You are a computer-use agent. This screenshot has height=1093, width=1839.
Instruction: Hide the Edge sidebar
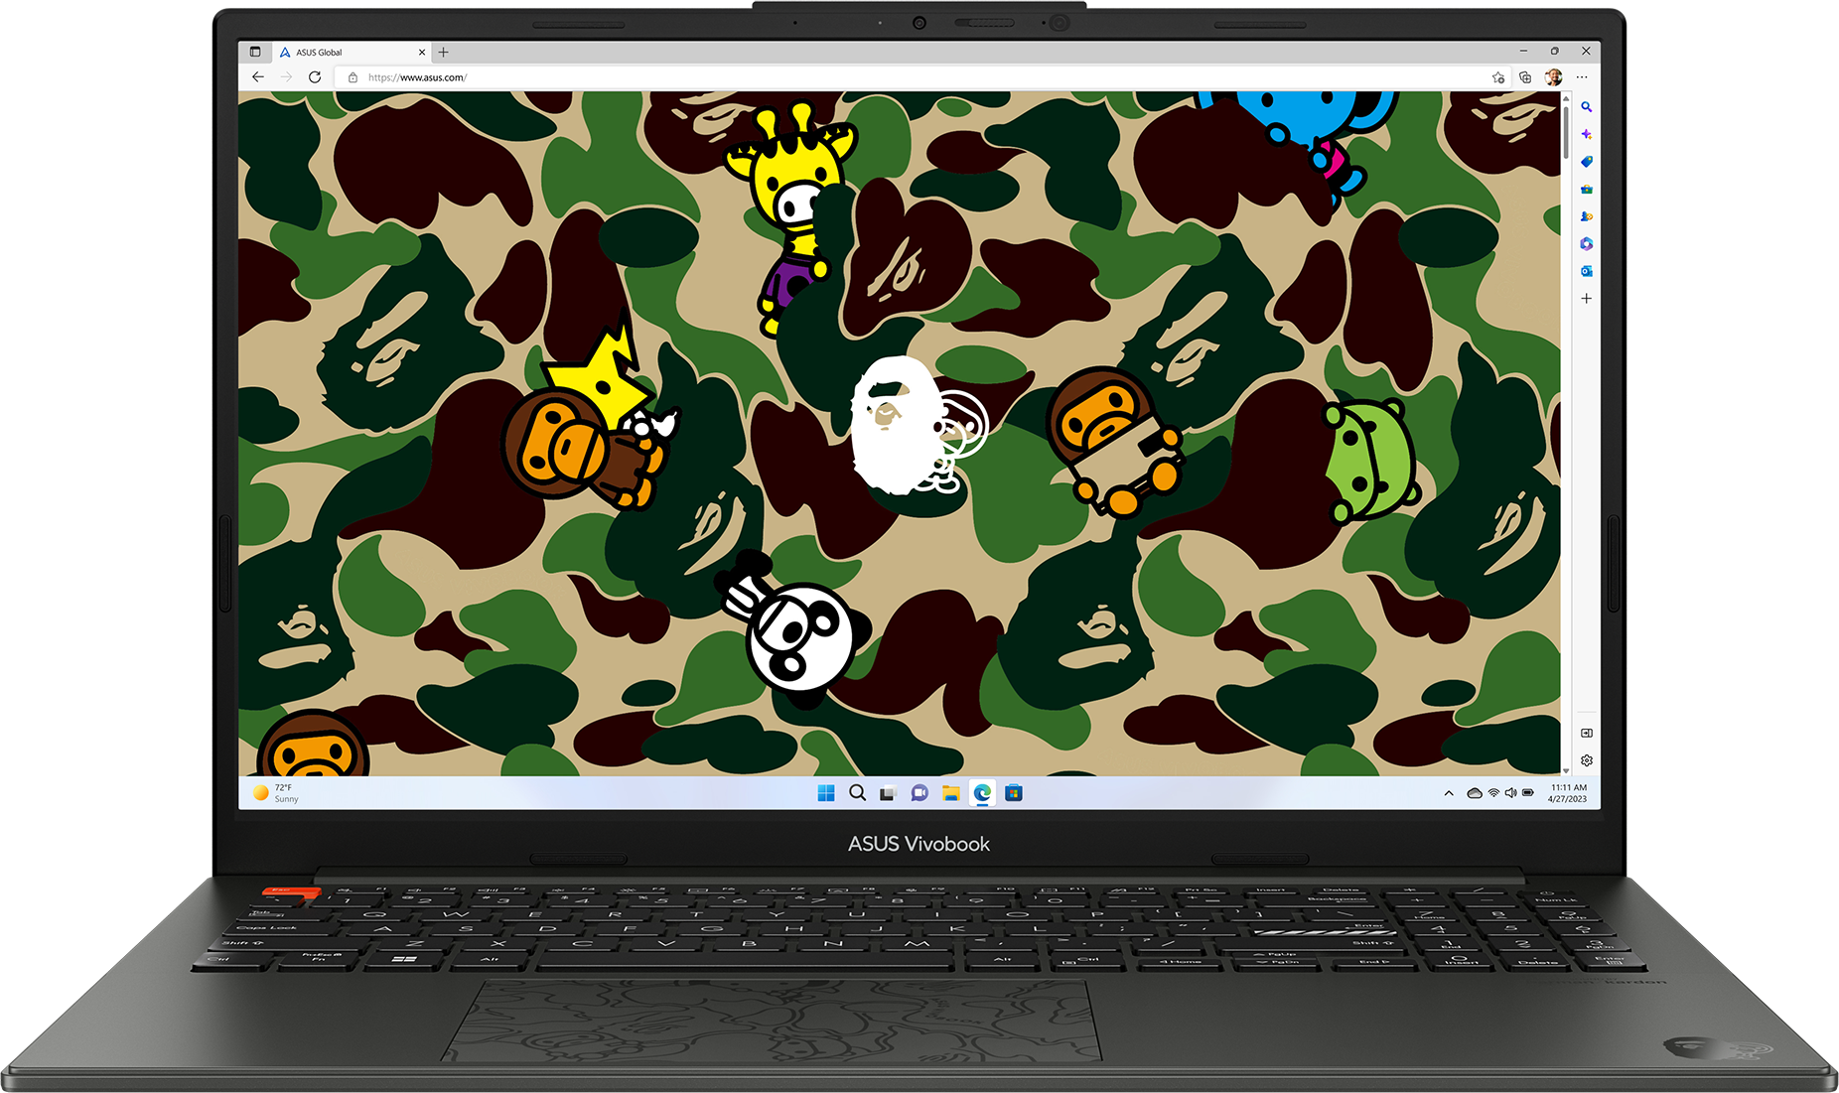[1587, 733]
